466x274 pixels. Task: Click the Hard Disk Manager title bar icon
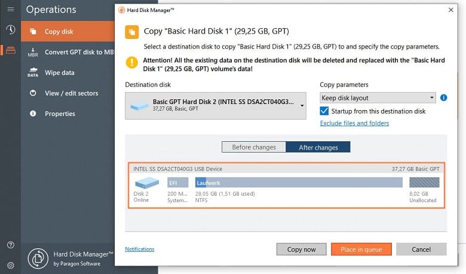coord(121,10)
